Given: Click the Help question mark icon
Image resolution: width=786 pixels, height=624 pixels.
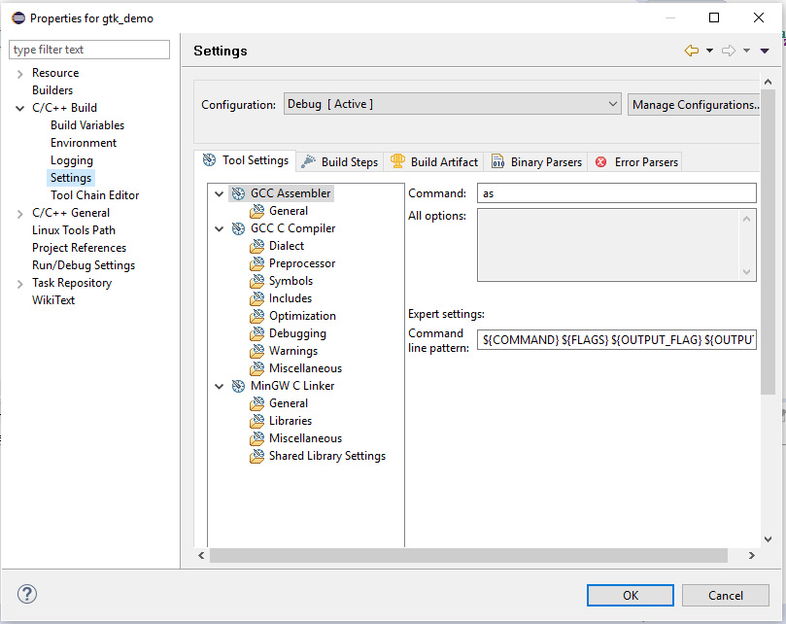Looking at the screenshot, I should (26, 594).
